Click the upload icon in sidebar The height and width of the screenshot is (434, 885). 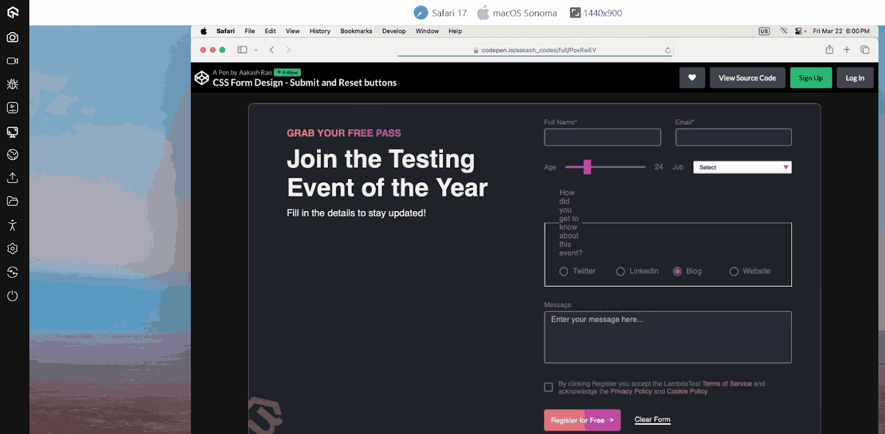click(13, 178)
